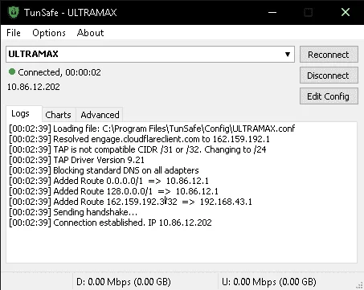Screen dimensions: 364x290
Task: Click the resize grip in status bar corner
Action: click(x=359, y=285)
